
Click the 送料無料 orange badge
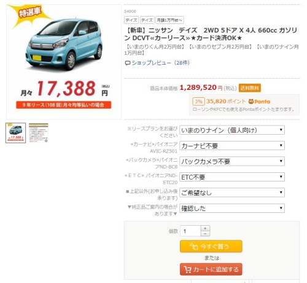[250, 88]
